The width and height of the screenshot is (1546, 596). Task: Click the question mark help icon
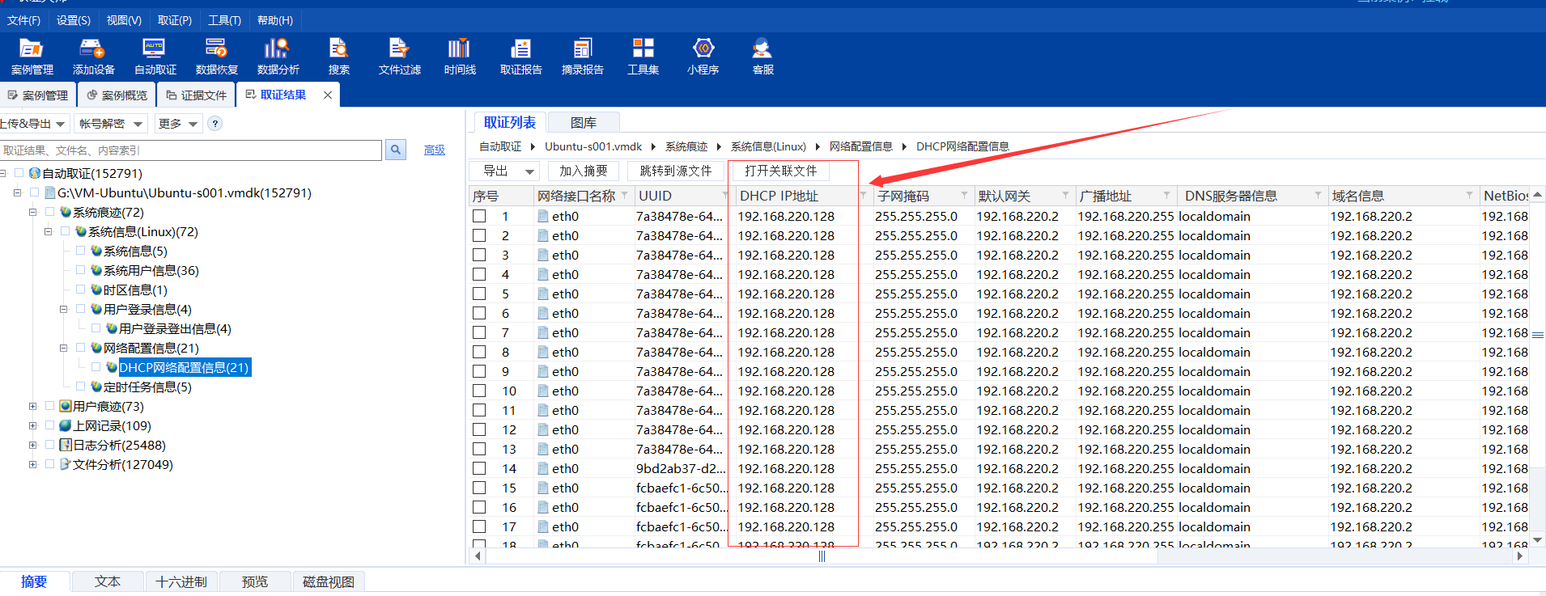point(214,124)
